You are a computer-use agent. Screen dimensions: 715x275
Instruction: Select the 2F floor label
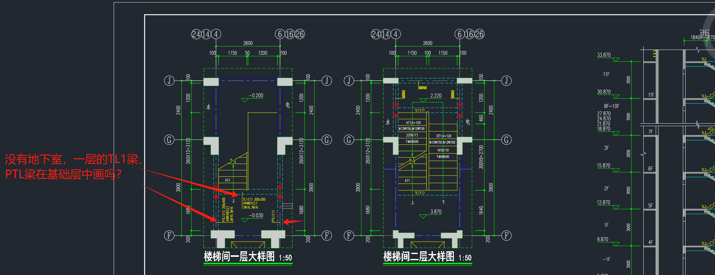[606, 188]
